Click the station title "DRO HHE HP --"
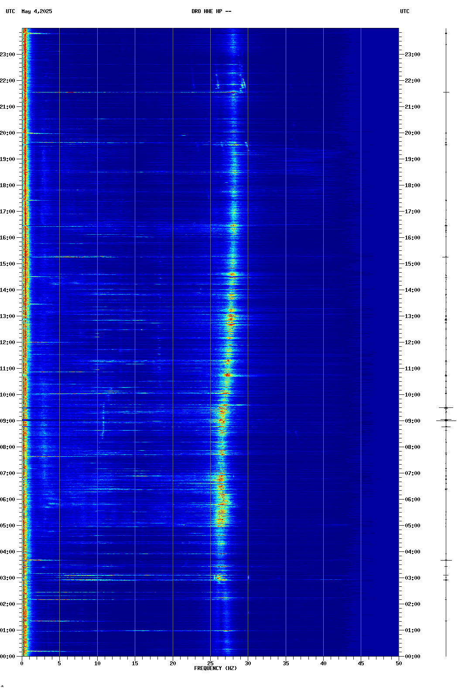This screenshot has width=465, height=691. point(212,11)
